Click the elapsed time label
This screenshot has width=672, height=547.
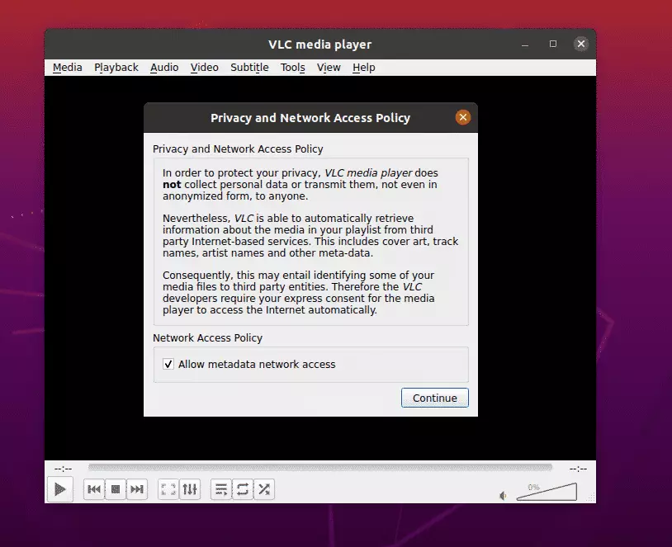(x=63, y=469)
